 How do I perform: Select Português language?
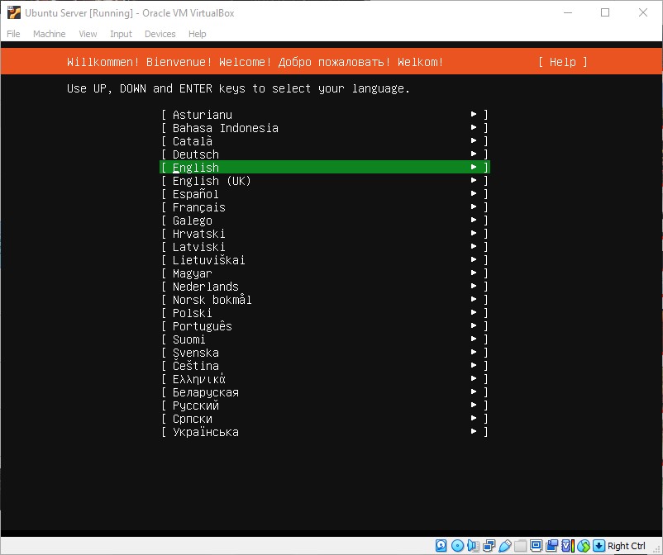(324, 325)
